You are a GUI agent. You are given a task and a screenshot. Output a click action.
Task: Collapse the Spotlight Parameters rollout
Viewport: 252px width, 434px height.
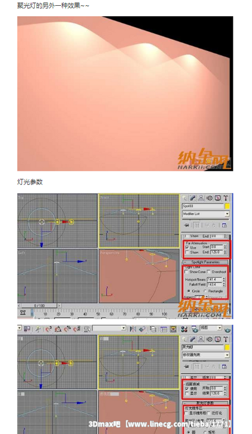pyautogui.click(x=205, y=262)
